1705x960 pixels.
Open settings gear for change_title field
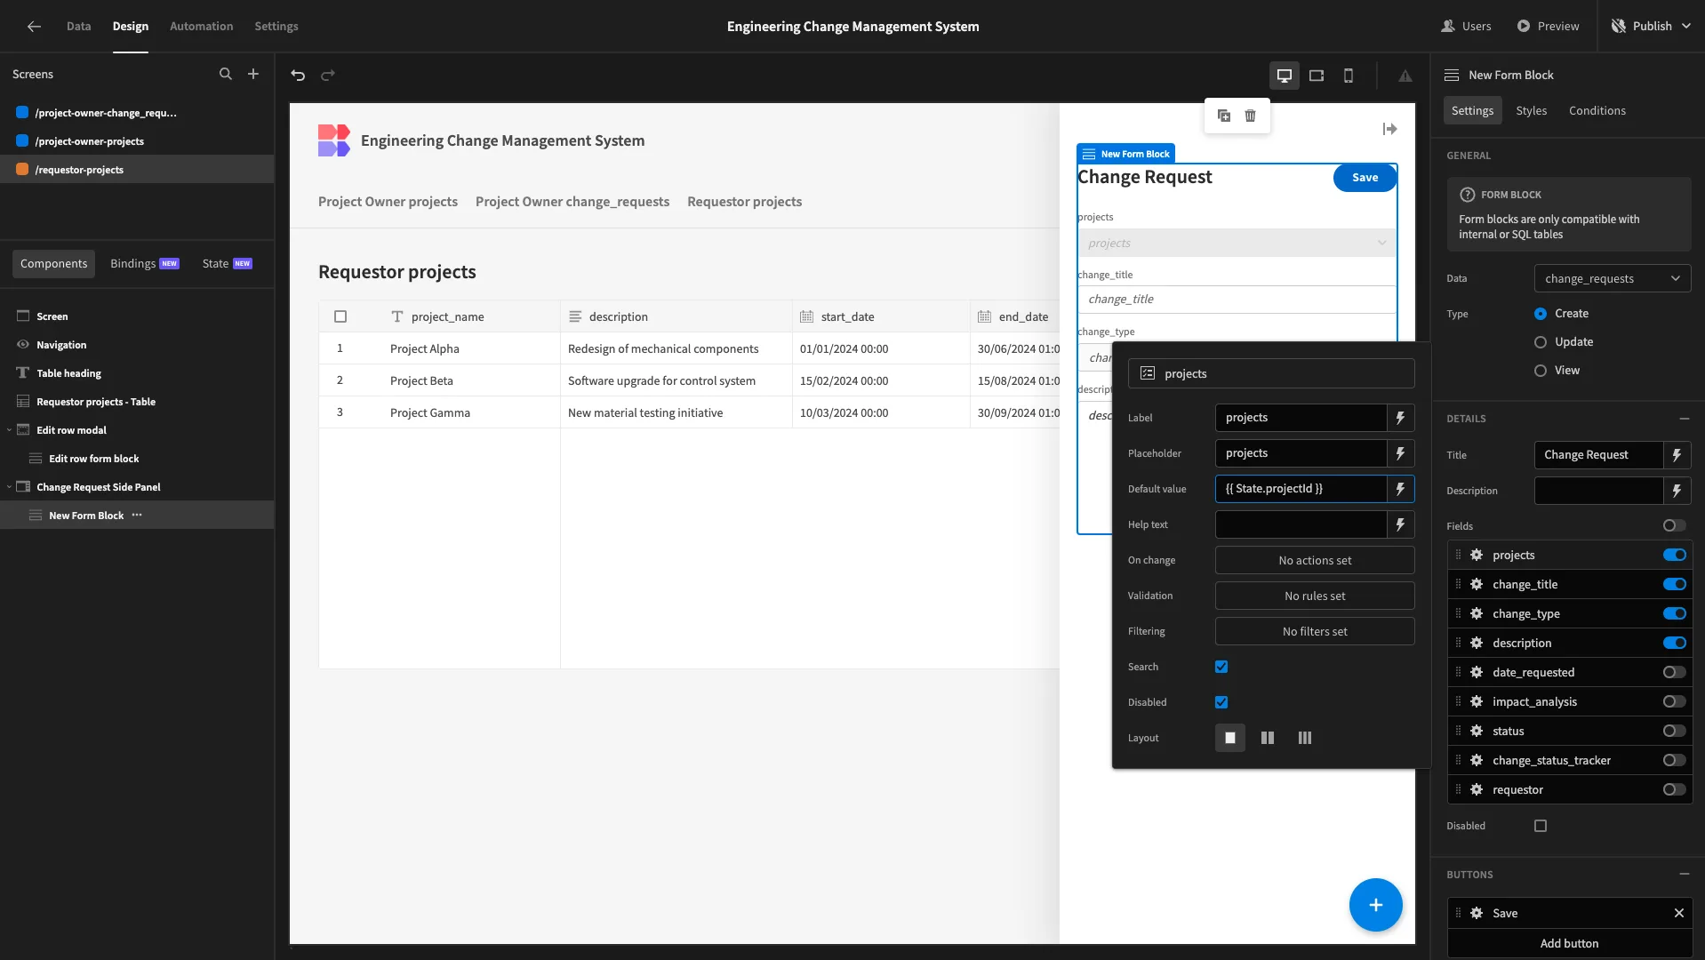1477,584
